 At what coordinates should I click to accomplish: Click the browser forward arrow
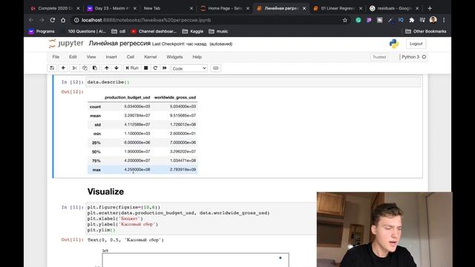click(x=42, y=20)
